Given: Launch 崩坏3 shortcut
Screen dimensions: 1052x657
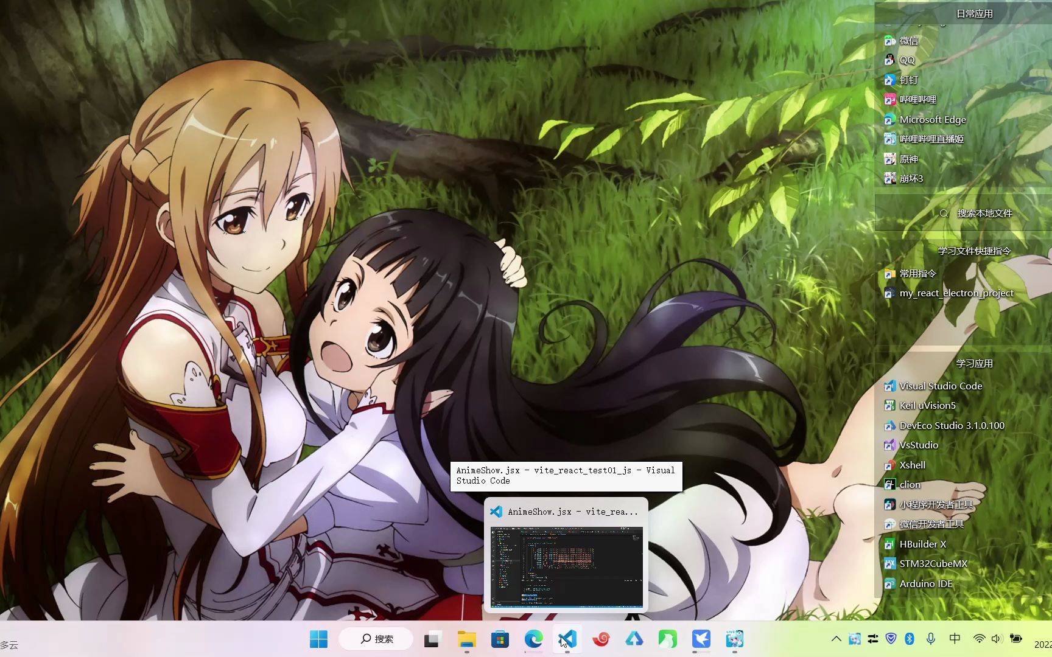Looking at the screenshot, I should pos(903,178).
